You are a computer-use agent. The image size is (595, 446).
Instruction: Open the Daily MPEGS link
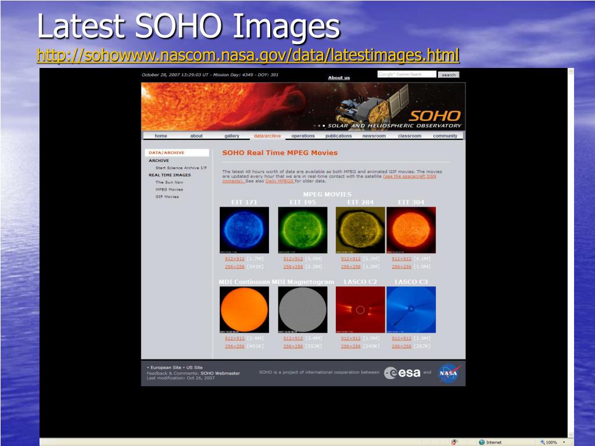pyautogui.click(x=279, y=181)
